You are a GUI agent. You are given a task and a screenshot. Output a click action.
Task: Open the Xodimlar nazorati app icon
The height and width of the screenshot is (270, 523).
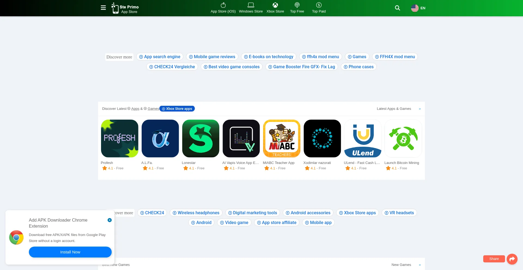pos(322,138)
